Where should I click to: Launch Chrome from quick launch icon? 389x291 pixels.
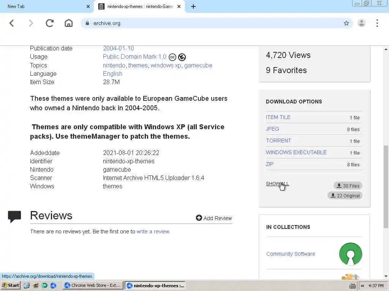(53, 286)
